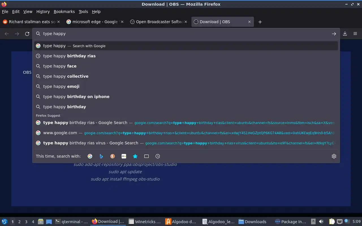The height and width of the screenshot is (226, 362).
Task: Choose suggestion 'type happy birthday rias'
Action: [x=186, y=56]
